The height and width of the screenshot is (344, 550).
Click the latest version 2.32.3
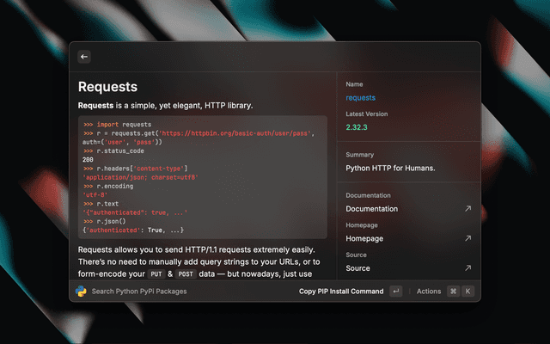point(358,128)
